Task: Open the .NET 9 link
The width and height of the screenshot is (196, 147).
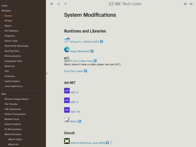Action: click(x=74, y=102)
